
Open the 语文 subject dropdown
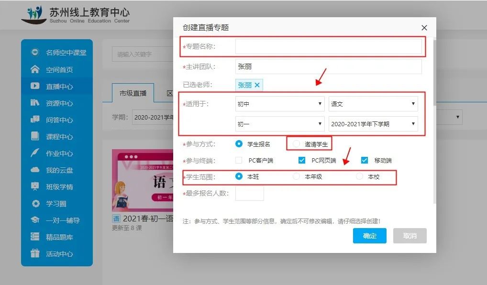tap(374, 103)
